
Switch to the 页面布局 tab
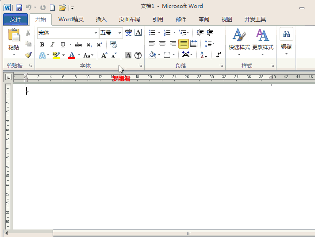130,19
